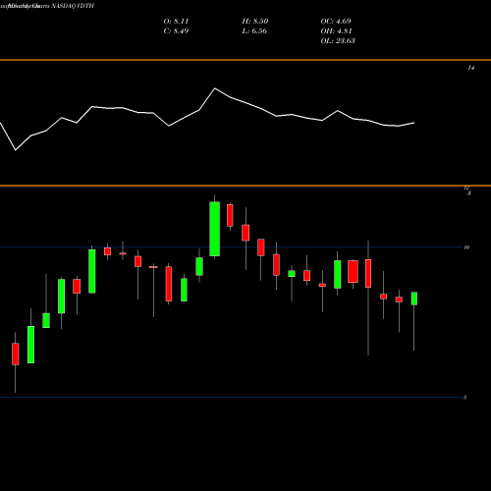This screenshot has height=491, width=491.
Task: Click the tallest green candle at the chart peak
Action: click(x=215, y=229)
